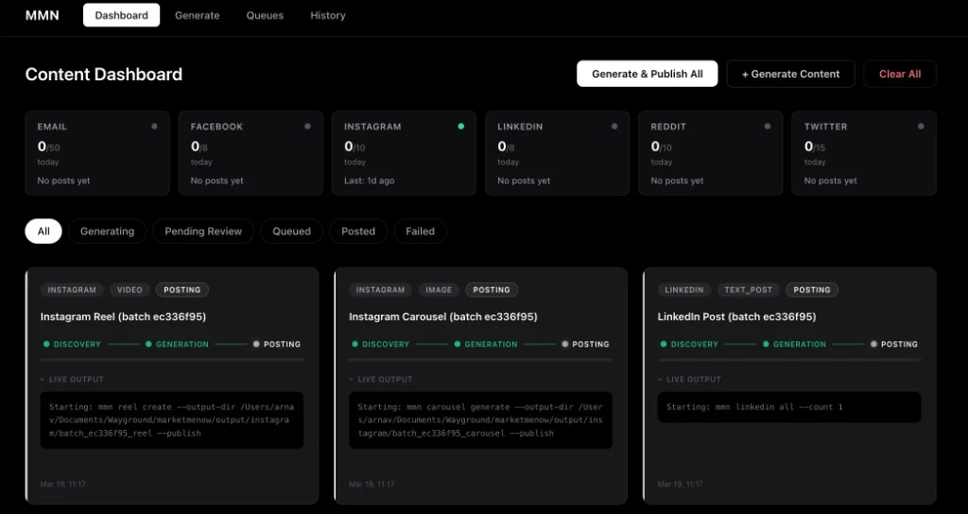
Task: Open the LINKEDIN platform stats card
Action: (558, 153)
